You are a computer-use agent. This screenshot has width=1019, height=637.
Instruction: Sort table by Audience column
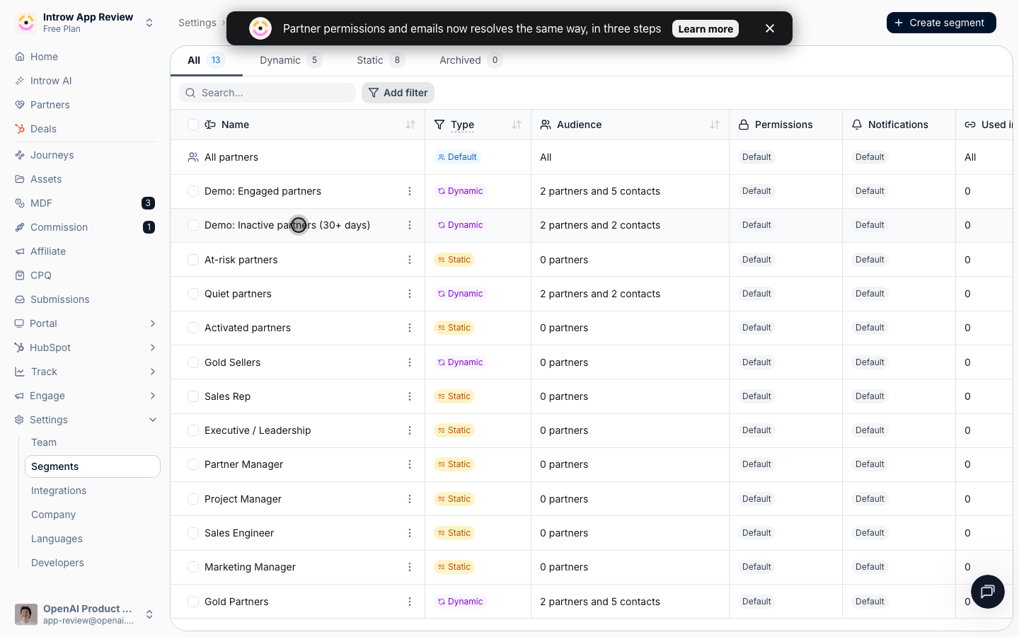tap(715, 125)
